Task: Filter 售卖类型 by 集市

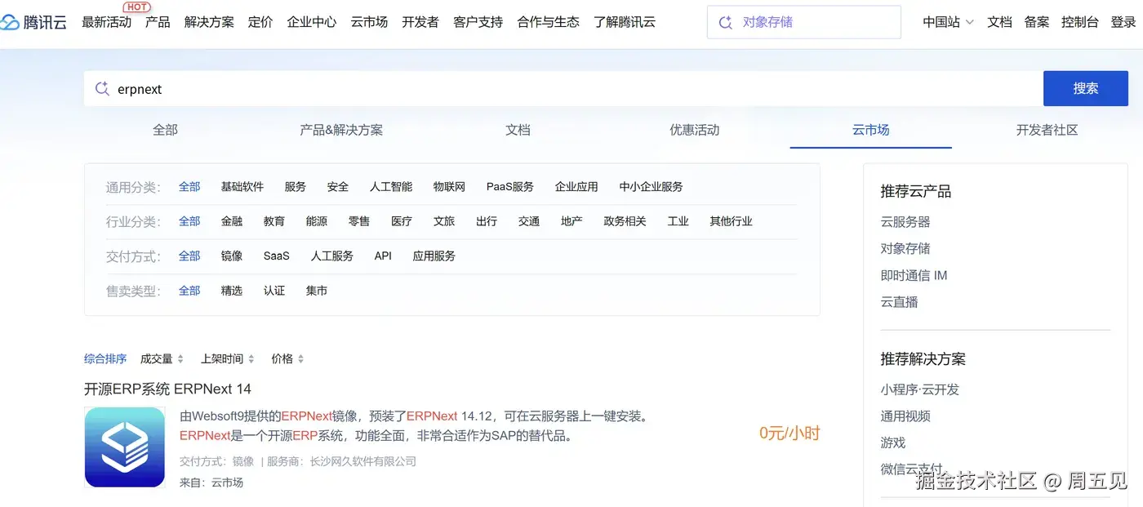Action: tap(317, 291)
